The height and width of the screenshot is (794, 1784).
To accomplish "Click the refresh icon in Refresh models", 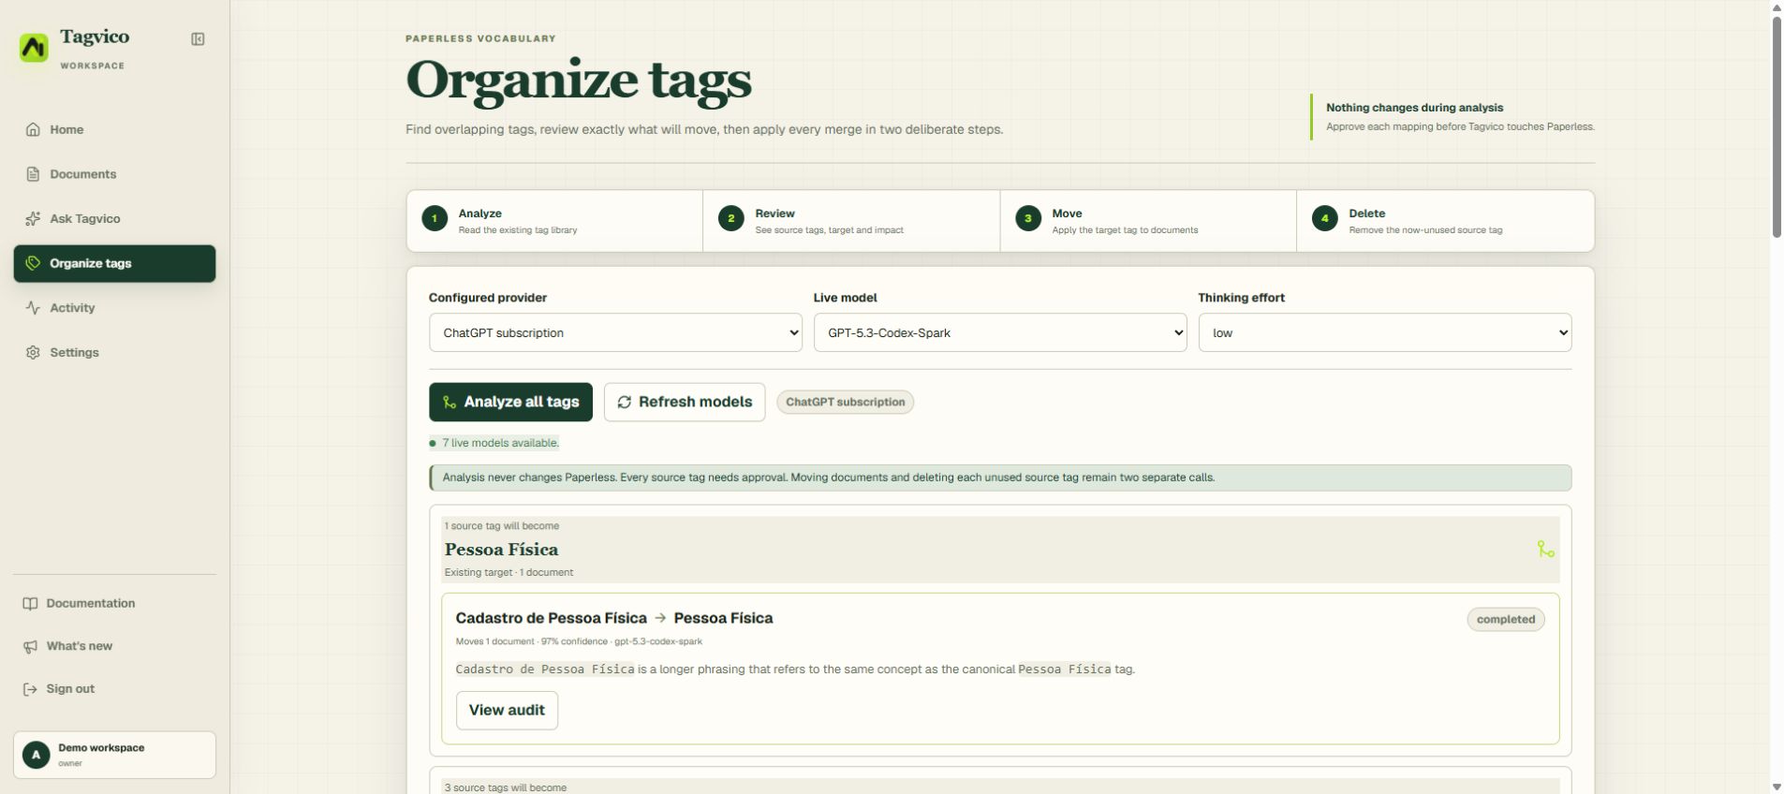I will click(625, 402).
